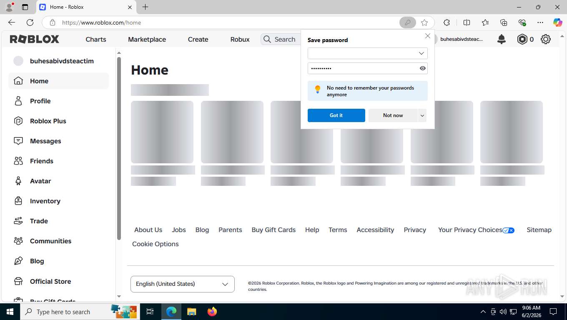
Task: Click the Home sidebar icon
Action: 18,81
